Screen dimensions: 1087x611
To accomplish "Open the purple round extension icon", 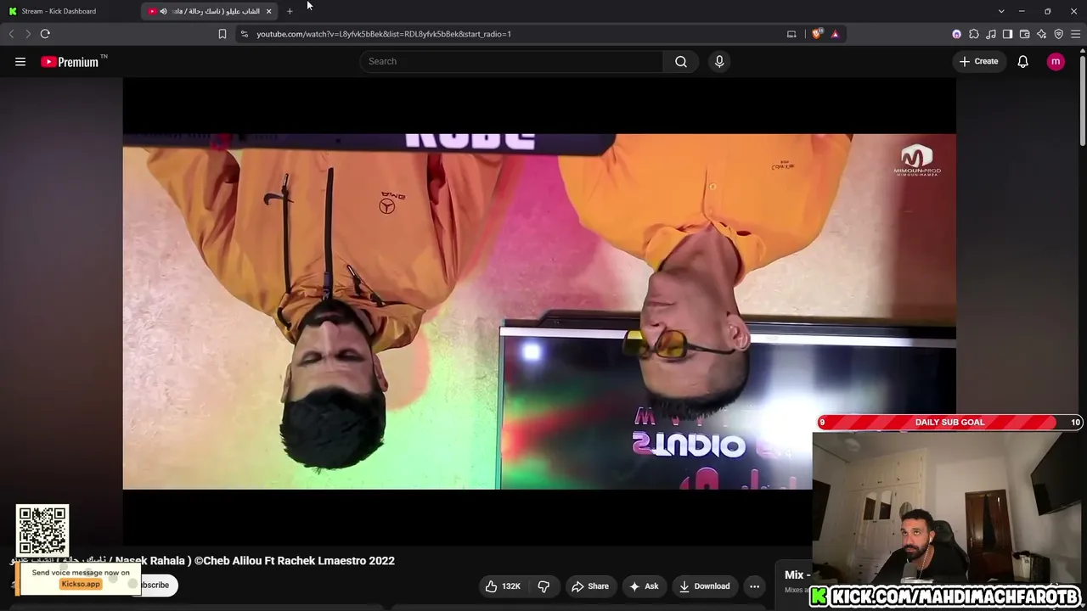I will coord(957,34).
